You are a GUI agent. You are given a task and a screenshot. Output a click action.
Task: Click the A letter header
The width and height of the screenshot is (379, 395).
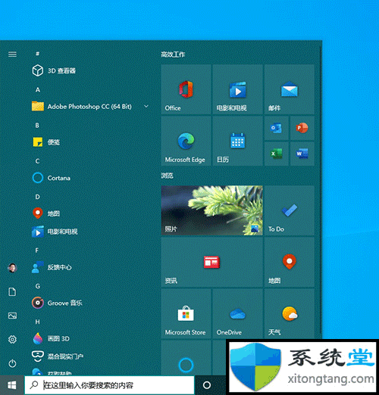38,89
